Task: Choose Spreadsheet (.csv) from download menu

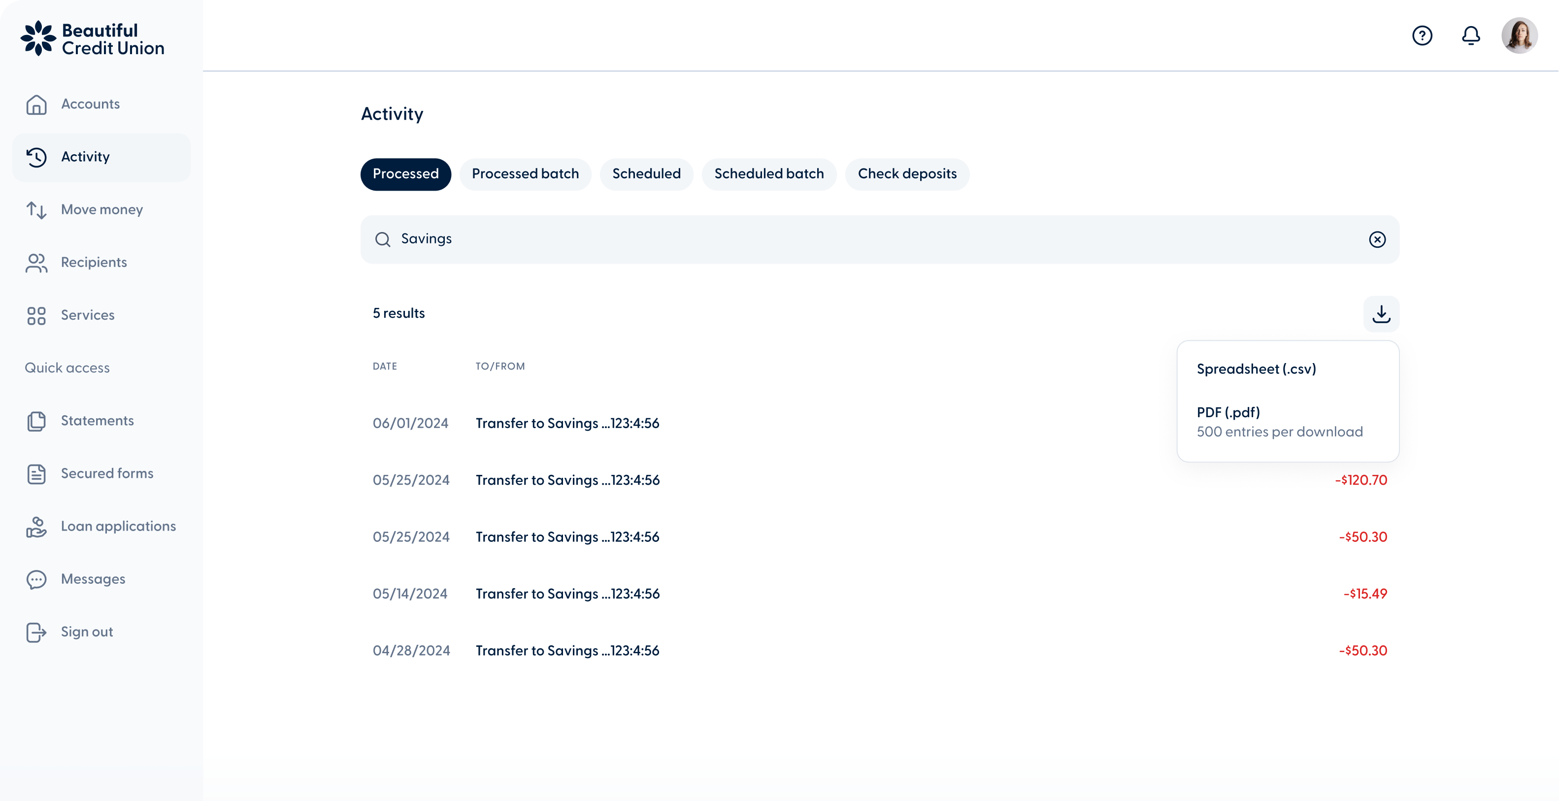Action: (x=1256, y=368)
